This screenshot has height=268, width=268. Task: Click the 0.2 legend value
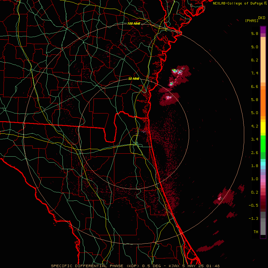255,192
